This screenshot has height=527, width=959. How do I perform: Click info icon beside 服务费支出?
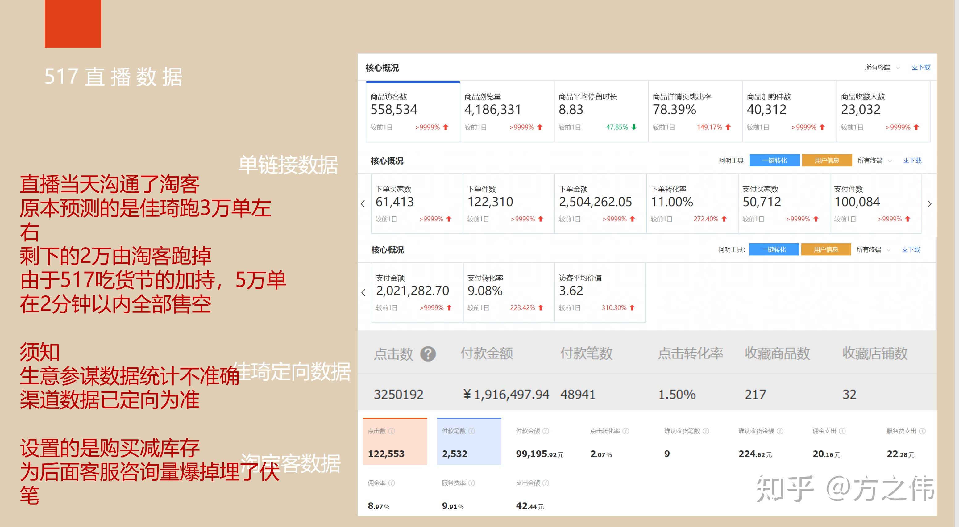(x=922, y=431)
